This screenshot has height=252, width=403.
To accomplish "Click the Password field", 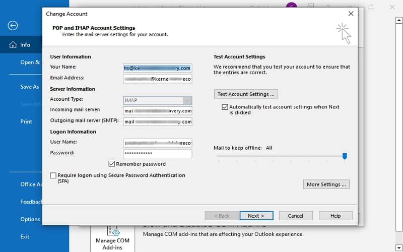I will point(157,154).
